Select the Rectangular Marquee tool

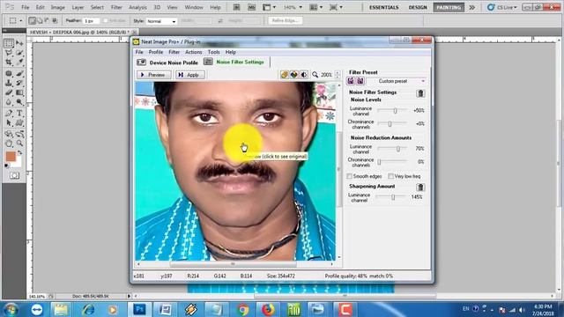pyautogui.click(x=9, y=43)
